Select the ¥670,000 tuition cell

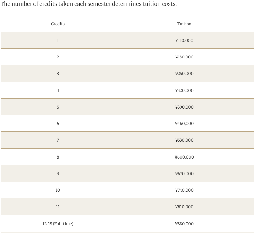184,174
